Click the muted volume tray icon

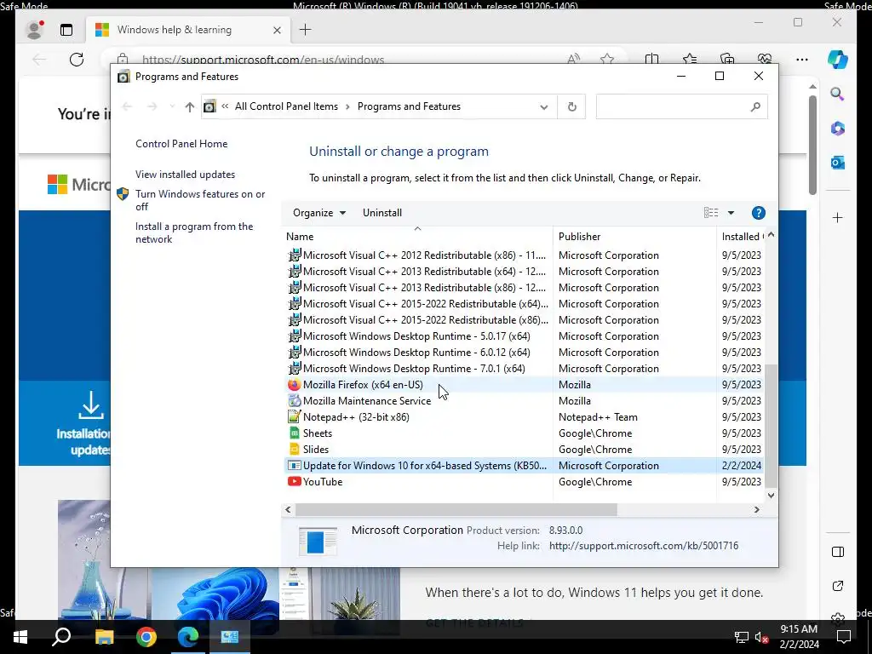[761, 637]
